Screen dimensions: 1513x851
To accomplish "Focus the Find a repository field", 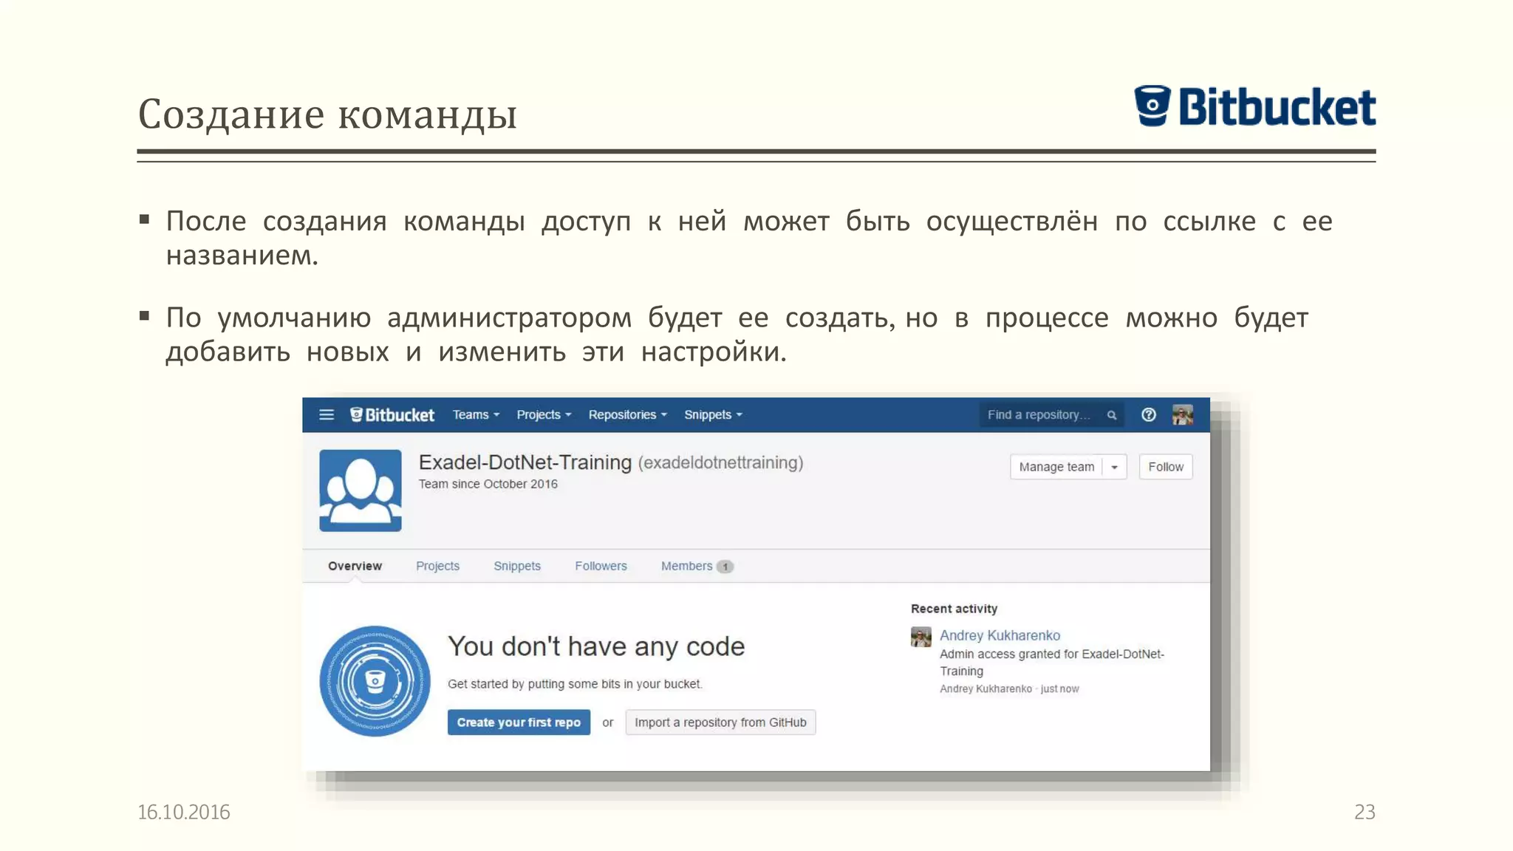I will (x=1051, y=415).
